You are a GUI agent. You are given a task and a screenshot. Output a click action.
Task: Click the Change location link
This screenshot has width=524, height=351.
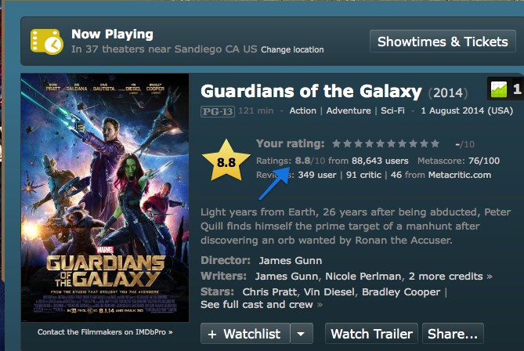[292, 49]
